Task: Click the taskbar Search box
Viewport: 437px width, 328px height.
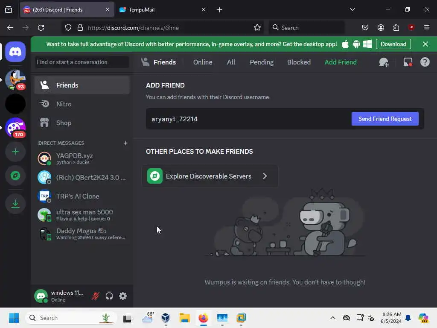Action: tap(71, 318)
